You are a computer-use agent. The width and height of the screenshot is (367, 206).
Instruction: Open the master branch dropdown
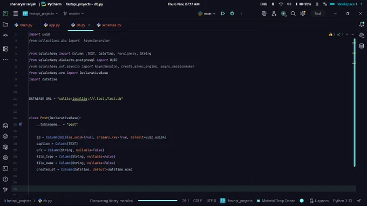[x=73, y=13]
